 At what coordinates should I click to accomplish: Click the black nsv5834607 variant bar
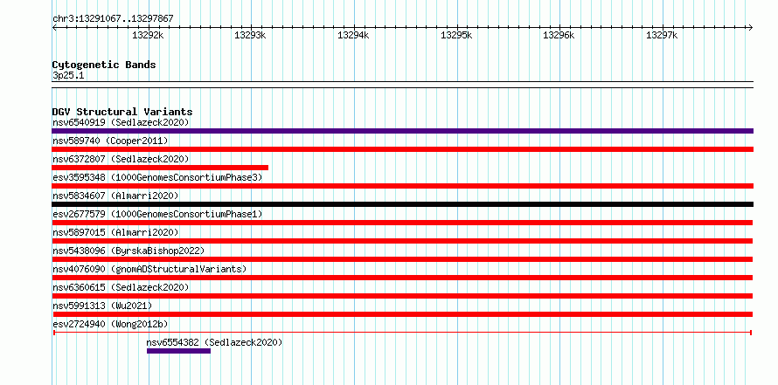tap(402, 204)
